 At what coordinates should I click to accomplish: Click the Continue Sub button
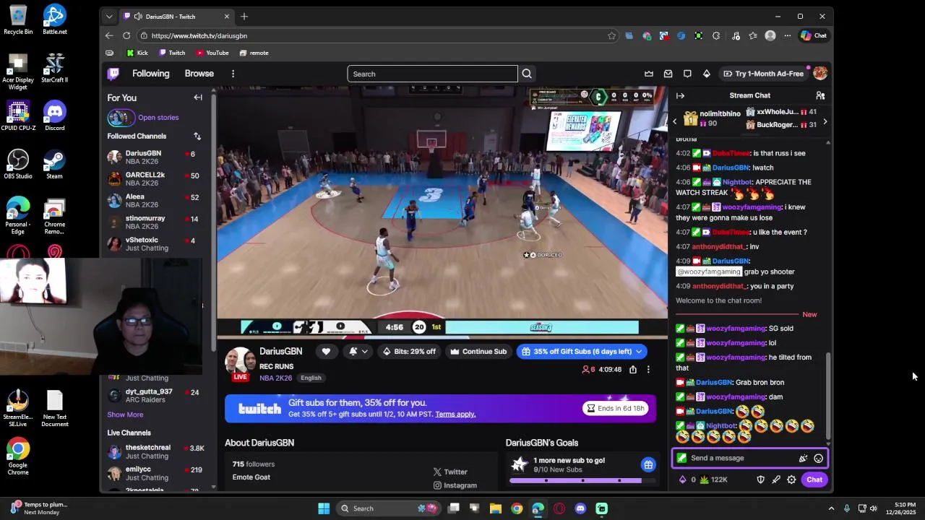pos(478,352)
